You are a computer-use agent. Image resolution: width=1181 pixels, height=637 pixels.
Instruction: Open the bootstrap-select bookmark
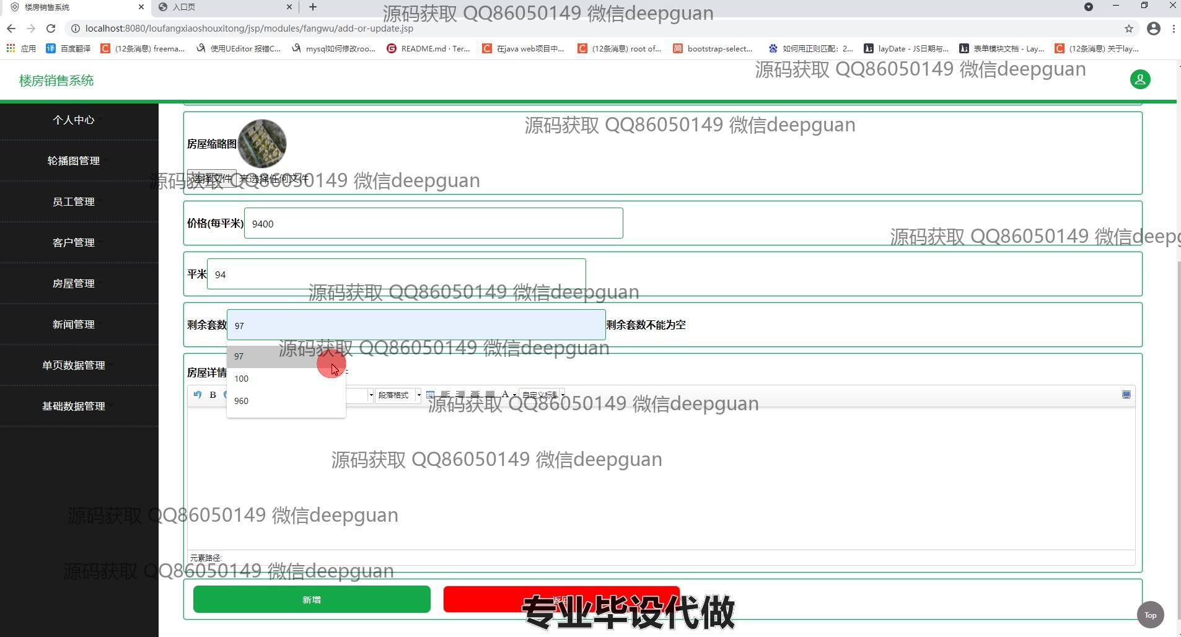(713, 48)
